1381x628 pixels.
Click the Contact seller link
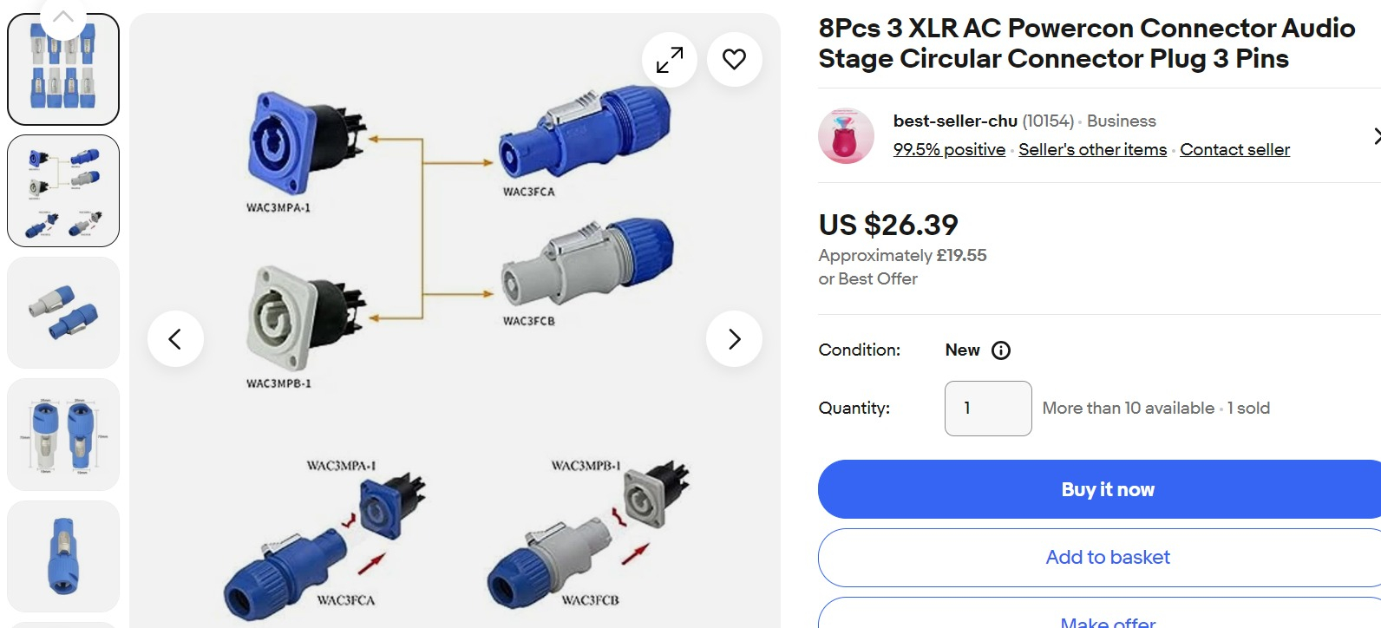(1234, 150)
